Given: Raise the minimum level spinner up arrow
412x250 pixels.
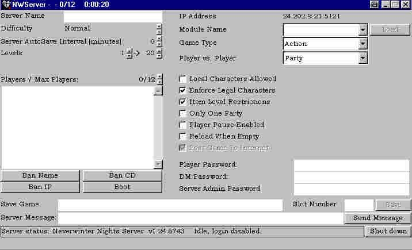Looking at the screenshot, I should [129, 51].
